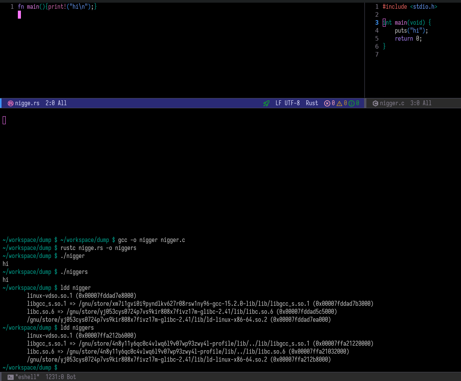Viewport: 461px width, 381px height.
Task: Open the "Rust" major mode menu
Action: pos(312,103)
